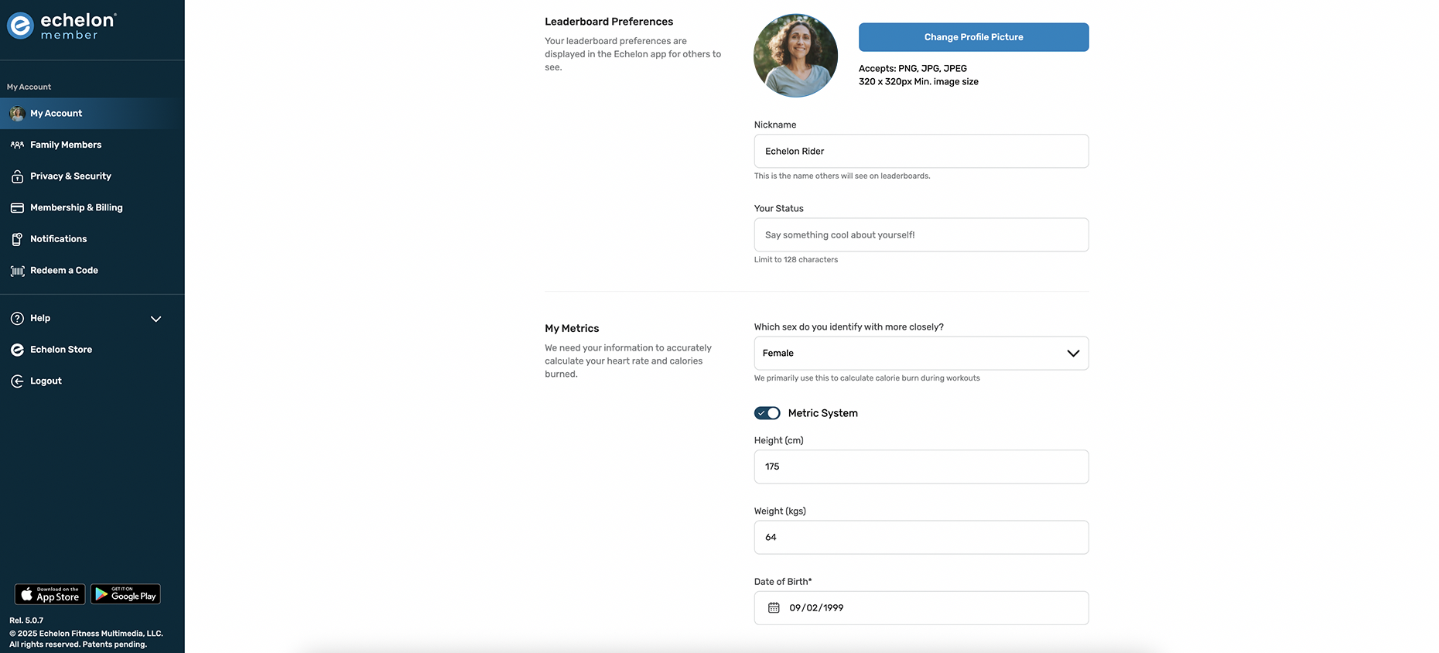The height and width of the screenshot is (653, 1439).
Task: Click the Limit to 128 characters hint
Action: 796,260
